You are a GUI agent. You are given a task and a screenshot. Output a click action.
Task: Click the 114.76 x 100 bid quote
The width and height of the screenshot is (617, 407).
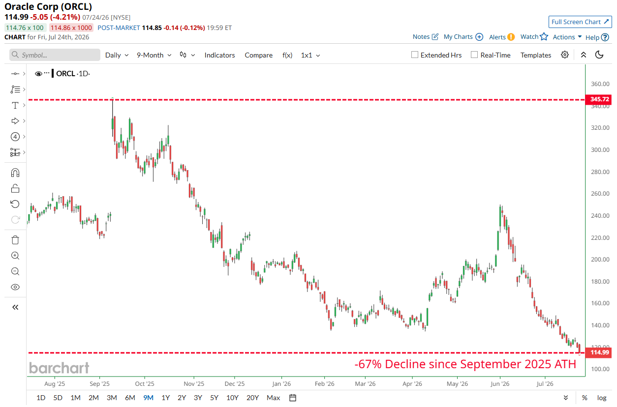tap(25, 28)
